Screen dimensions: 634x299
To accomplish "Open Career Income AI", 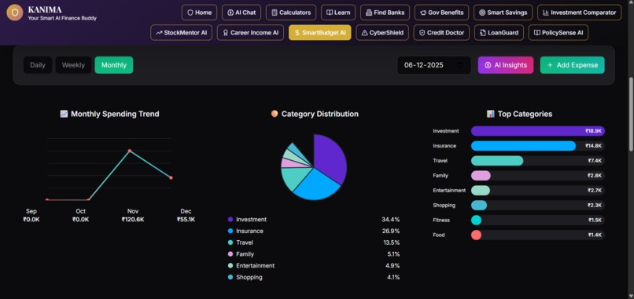I will (x=250, y=33).
